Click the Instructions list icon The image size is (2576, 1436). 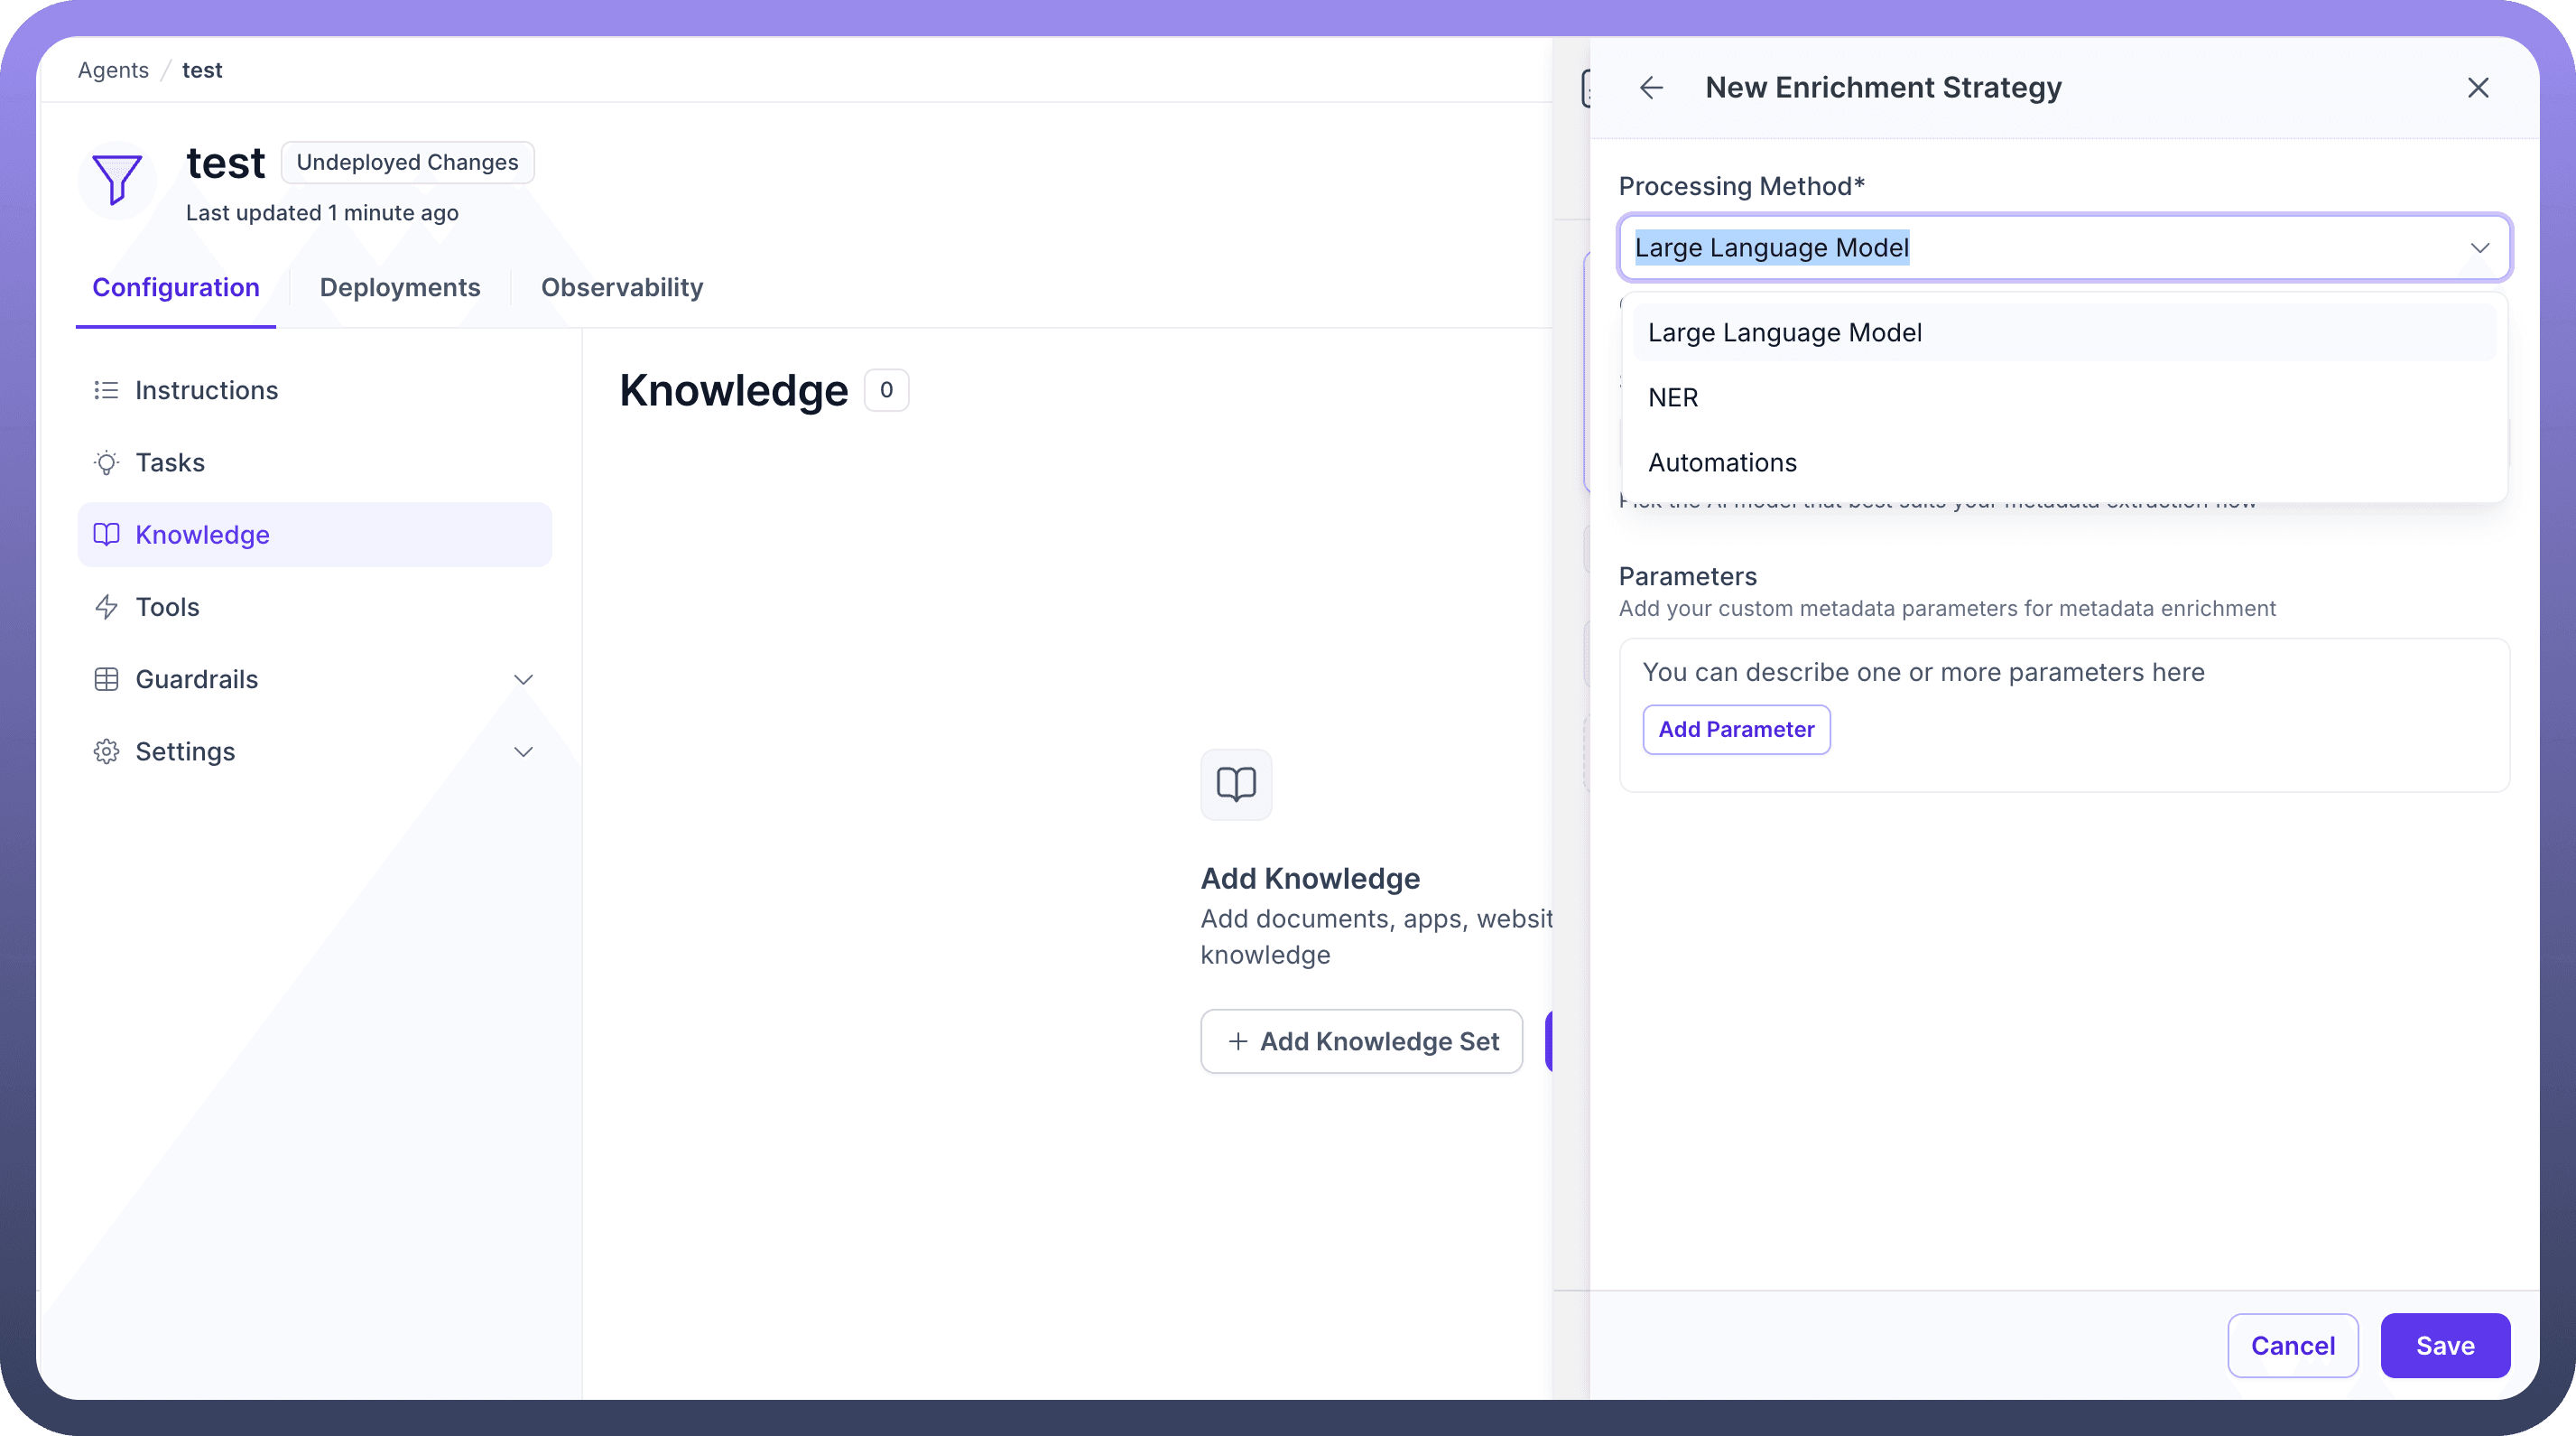(106, 390)
